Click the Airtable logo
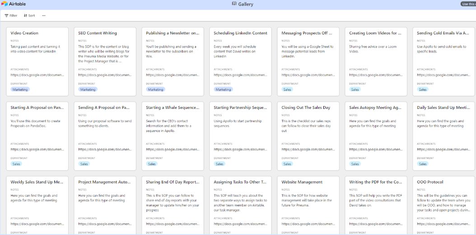 click(x=14, y=4)
